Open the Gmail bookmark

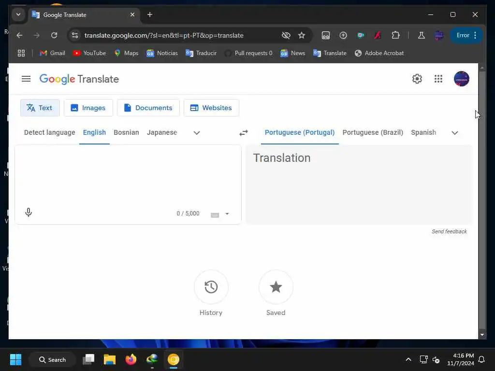tap(52, 53)
